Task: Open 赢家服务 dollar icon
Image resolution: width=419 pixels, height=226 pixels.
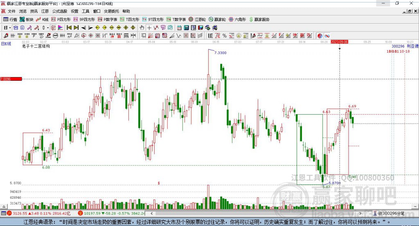Action: 259,20
